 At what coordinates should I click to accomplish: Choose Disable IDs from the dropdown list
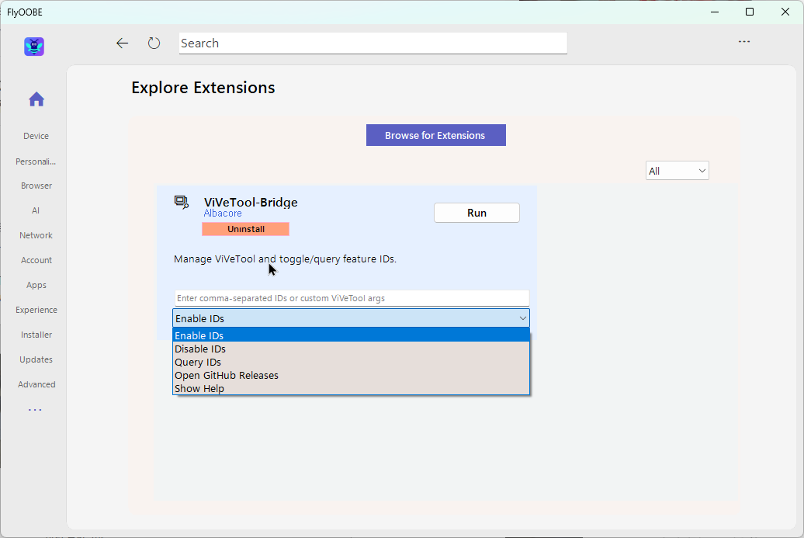[352, 349]
